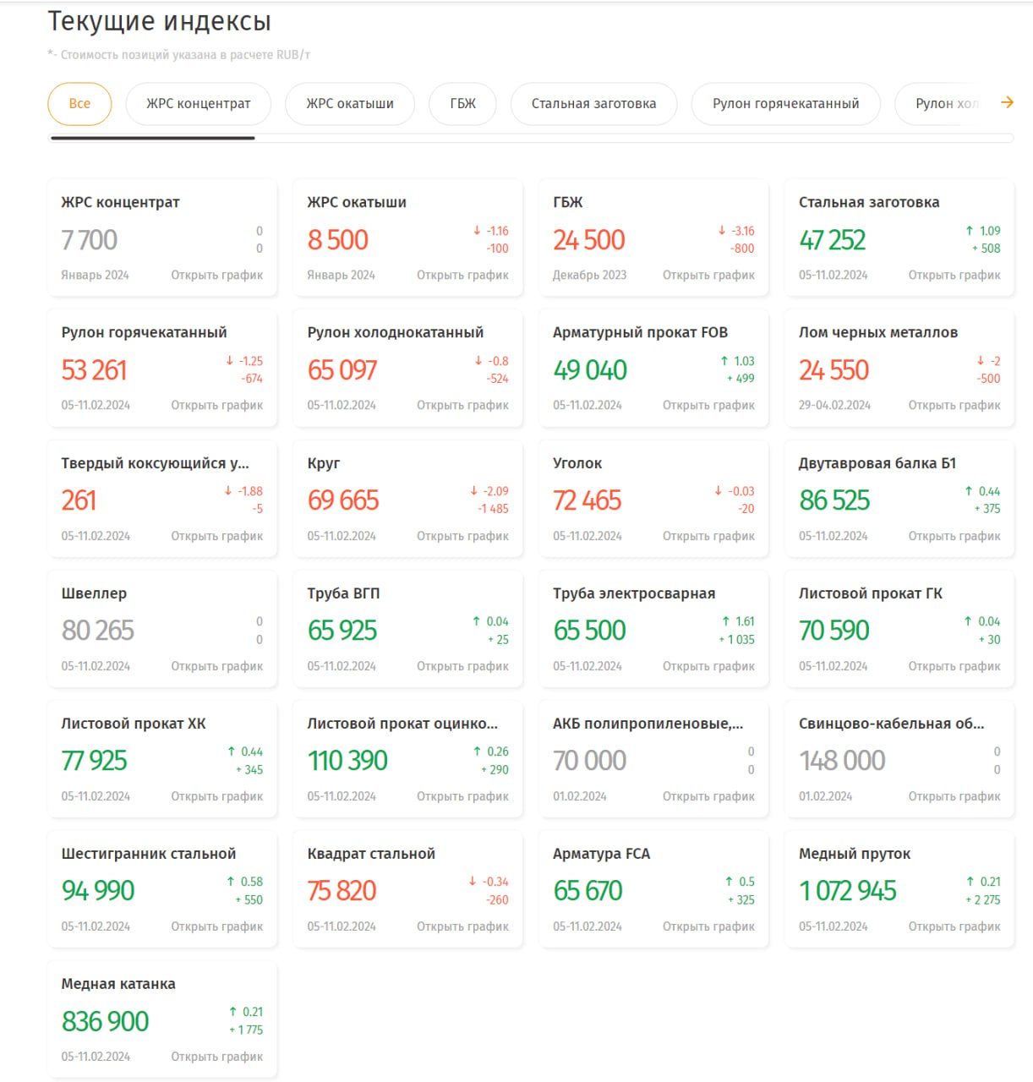1033x1082 pixels.
Task: Open chart for Арматурный прокат FOB
Action: point(708,406)
